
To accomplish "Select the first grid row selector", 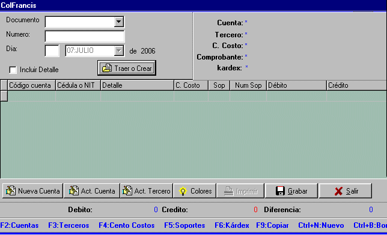I will pos(4,96).
